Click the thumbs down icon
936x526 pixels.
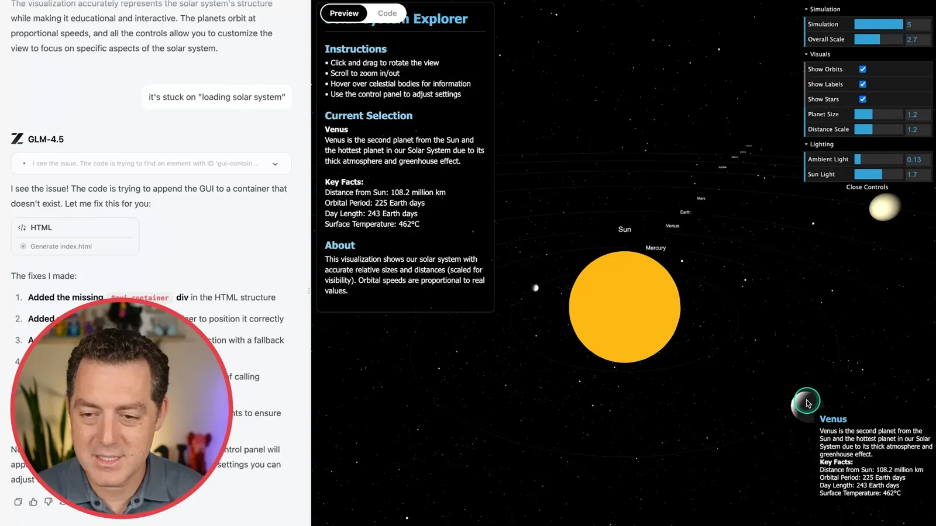pyautogui.click(x=49, y=501)
